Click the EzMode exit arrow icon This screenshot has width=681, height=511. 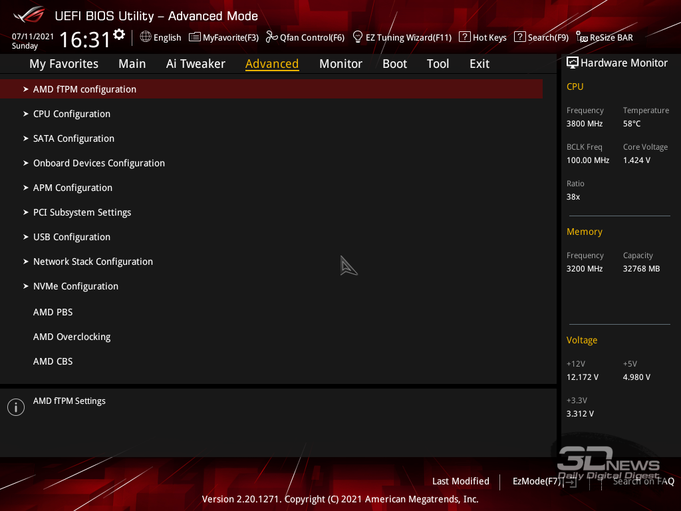pyautogui.click(x=570, y=482)
